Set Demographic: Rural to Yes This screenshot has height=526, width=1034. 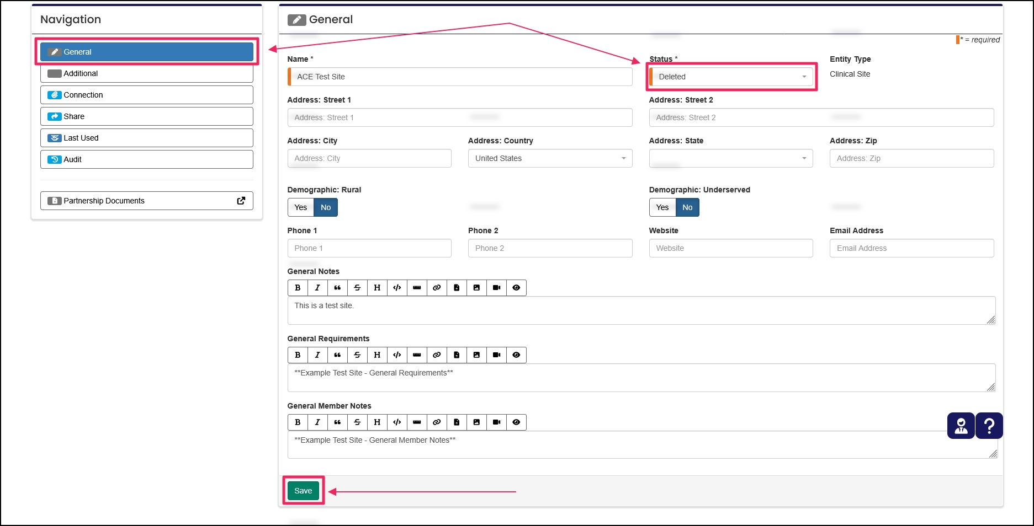301,207
